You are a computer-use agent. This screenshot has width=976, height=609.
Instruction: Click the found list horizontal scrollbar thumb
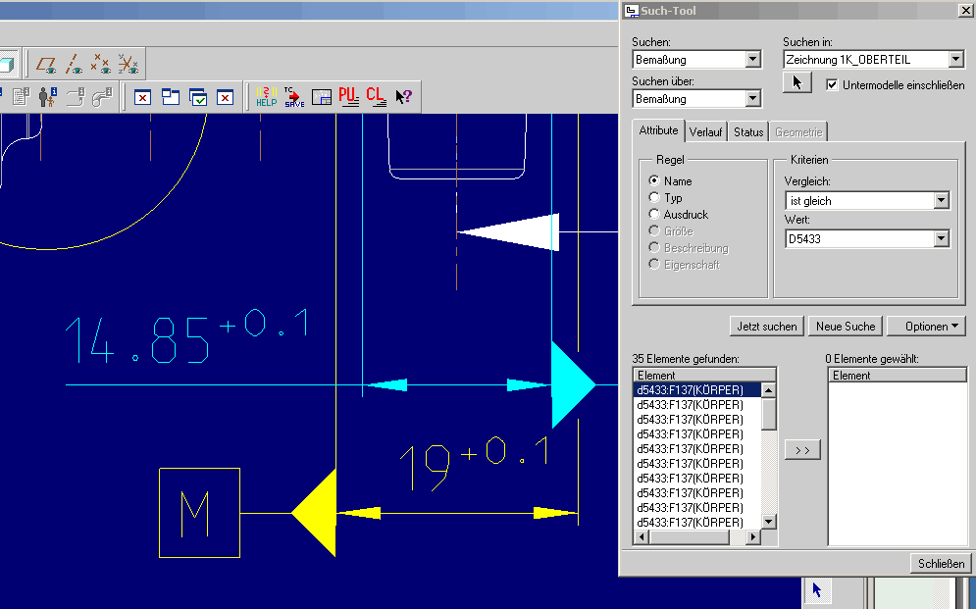point(689,536)
